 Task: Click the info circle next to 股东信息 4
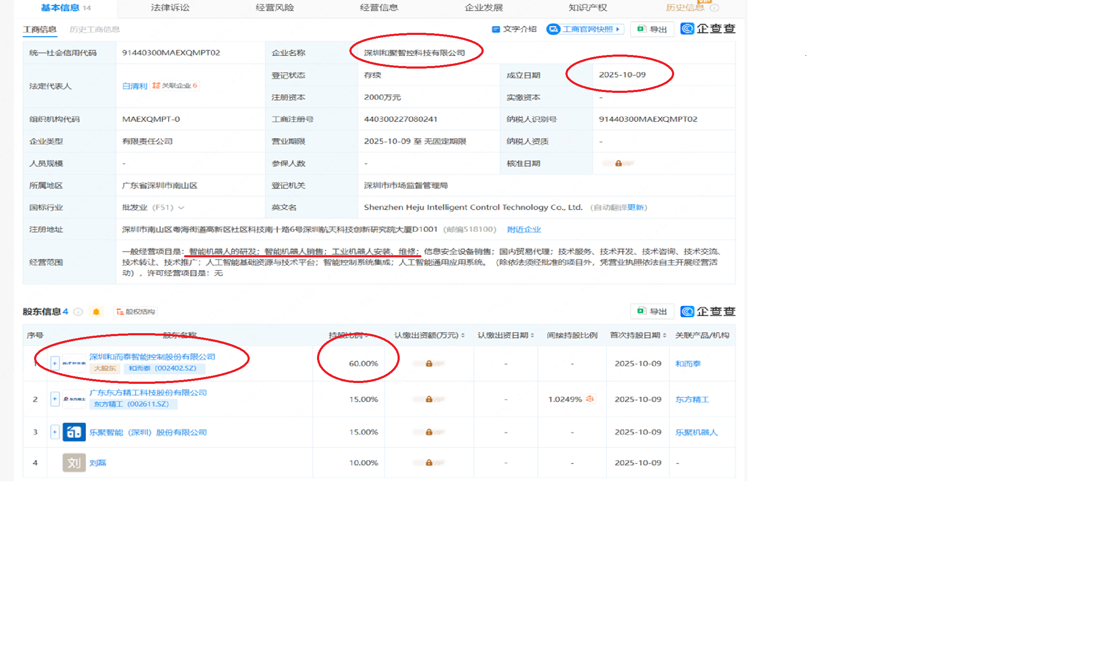point(78,311)
